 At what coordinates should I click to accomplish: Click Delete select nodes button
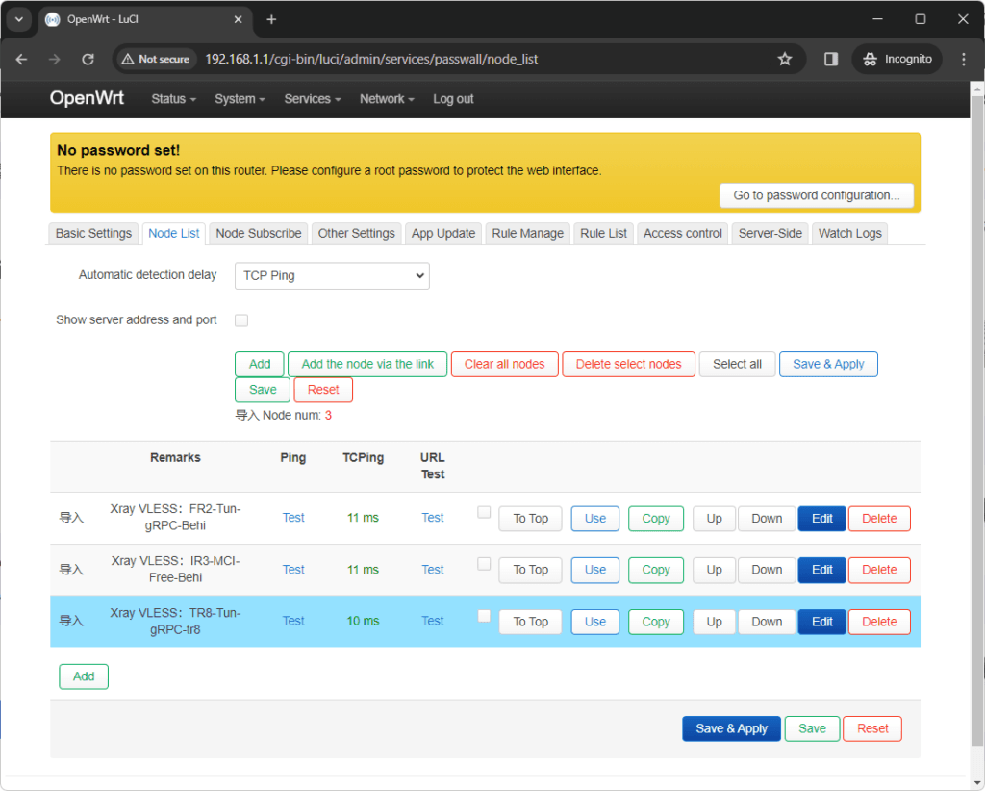coord(628,365)
